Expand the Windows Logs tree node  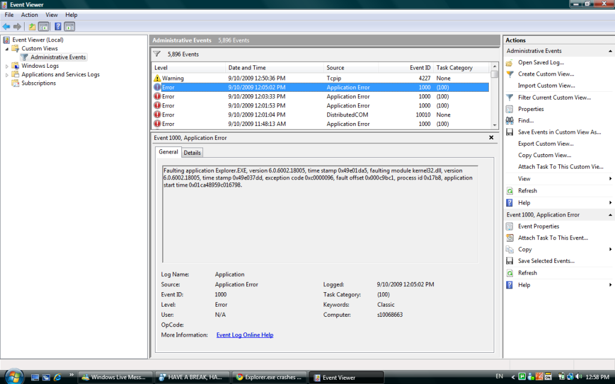click(x=7, y=66)
